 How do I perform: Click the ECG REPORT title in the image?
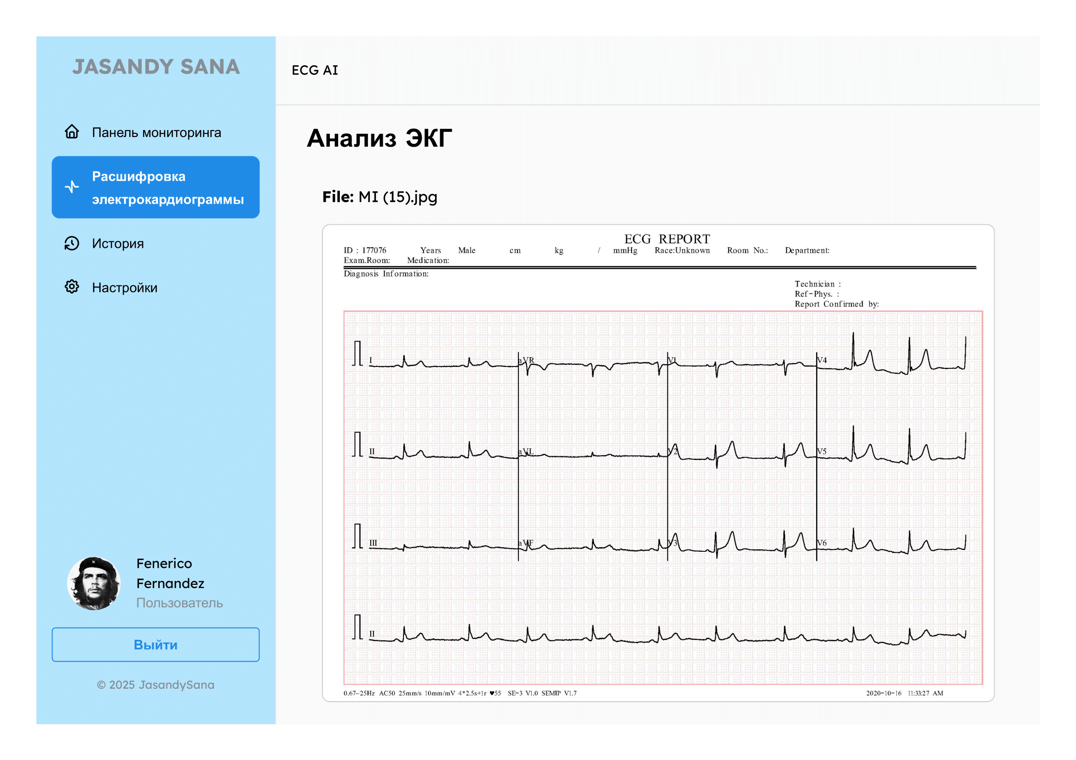(667, 239)
